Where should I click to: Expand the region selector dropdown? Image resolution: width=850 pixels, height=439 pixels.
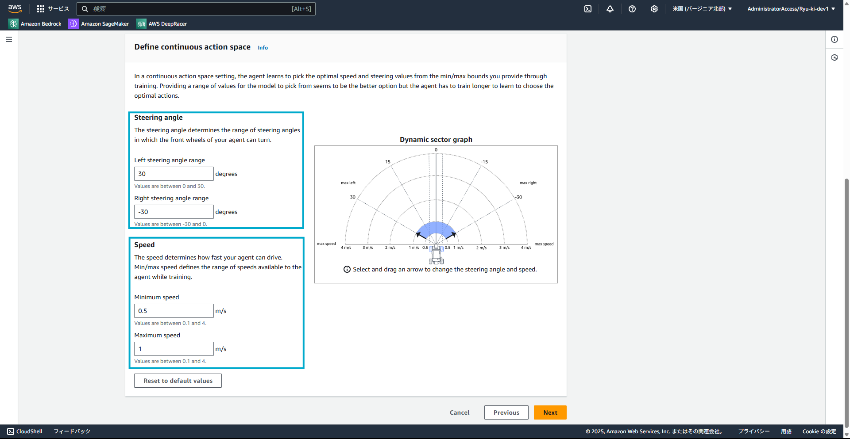point(702,9)
